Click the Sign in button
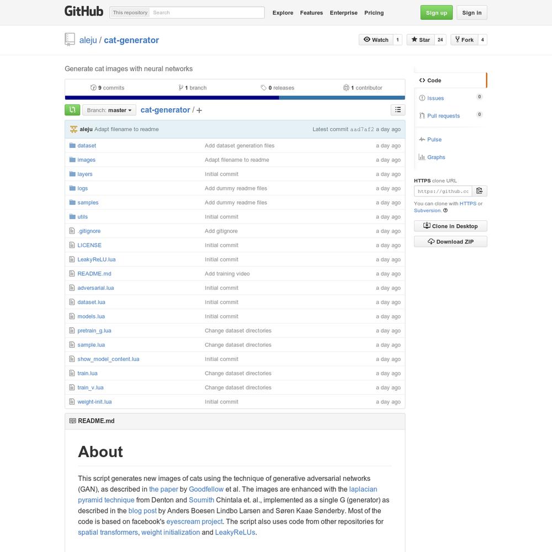The width and height of the screenshot is (552, 552). (x=472, y=13)
